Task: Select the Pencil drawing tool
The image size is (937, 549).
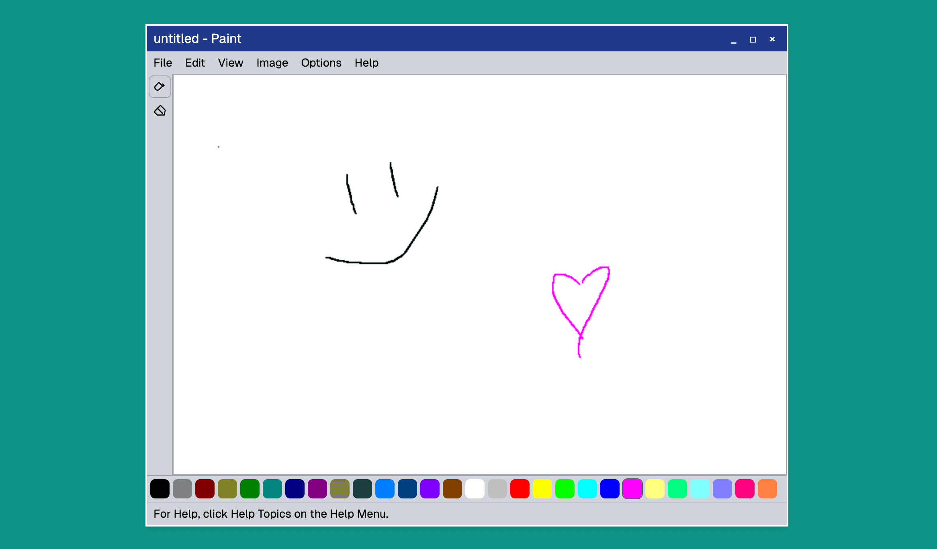Action: (160, 87)
